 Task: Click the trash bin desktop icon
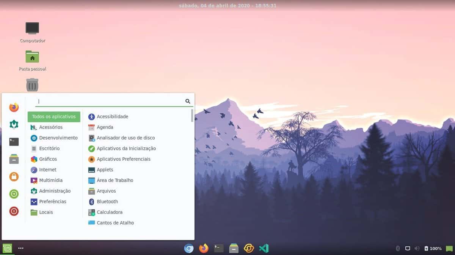(x=32, y=85)
